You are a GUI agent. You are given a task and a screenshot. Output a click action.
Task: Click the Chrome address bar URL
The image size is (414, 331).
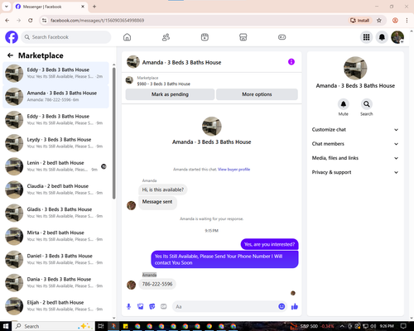tap(97, 21)
